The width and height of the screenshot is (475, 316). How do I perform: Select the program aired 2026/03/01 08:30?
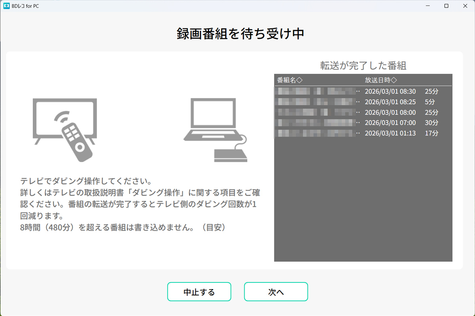(363, 91)
